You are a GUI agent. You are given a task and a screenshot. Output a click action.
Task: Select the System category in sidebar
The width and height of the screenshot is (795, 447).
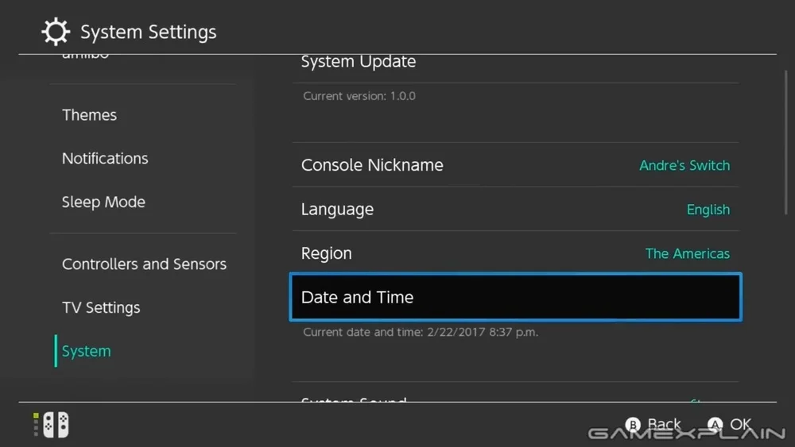click(86, 351)
